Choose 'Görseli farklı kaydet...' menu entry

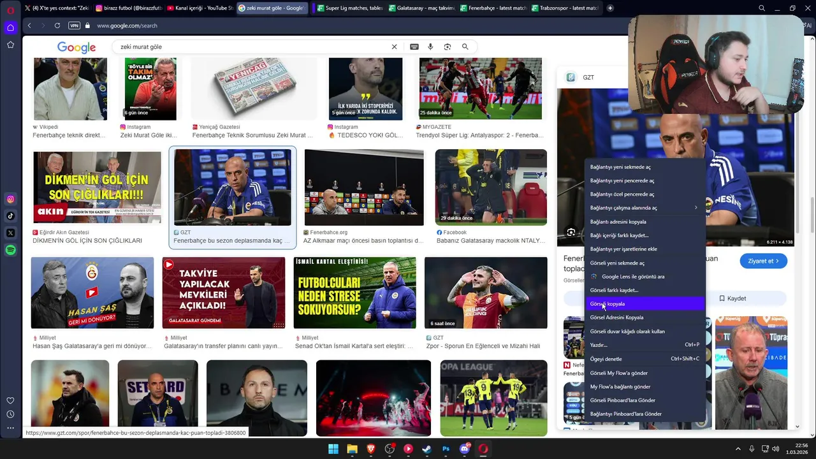(x=645, y=290)
